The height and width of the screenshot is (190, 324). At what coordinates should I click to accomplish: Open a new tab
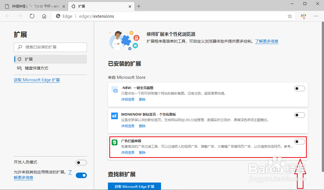(x=139, y=6)
